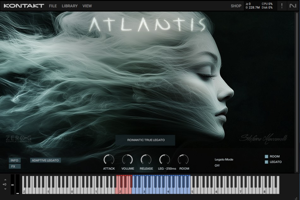300x200 pixels.
Task: Click the Kontakt logo
Action: pos(24,6)
